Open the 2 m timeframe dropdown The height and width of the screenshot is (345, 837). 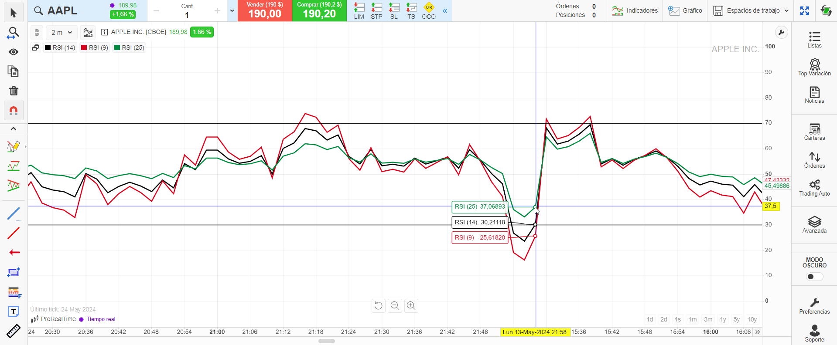[x=61, y=32]
